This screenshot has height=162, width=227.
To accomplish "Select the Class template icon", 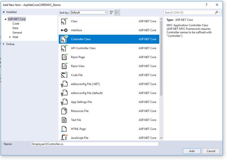I will tap(64, 21).
